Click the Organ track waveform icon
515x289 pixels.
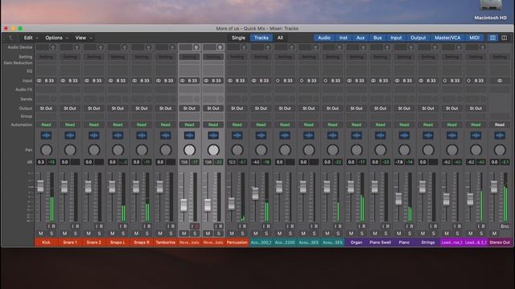pos(356,136)
